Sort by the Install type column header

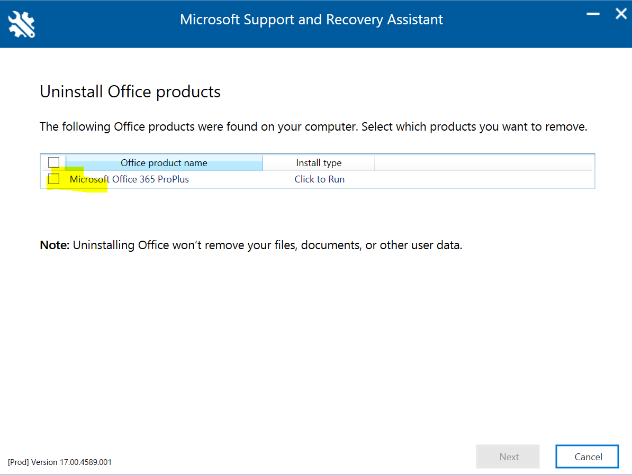[x=319, y=163]
